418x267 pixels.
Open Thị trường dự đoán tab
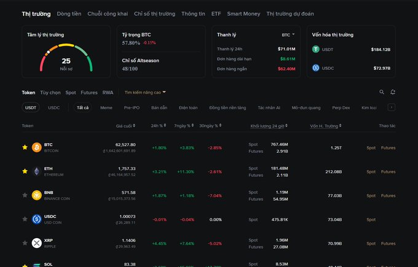click(x=290, y=14)
